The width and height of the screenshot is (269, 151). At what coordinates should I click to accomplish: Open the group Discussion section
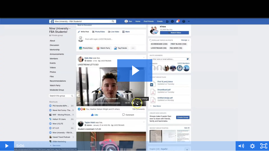coord(54,45)
